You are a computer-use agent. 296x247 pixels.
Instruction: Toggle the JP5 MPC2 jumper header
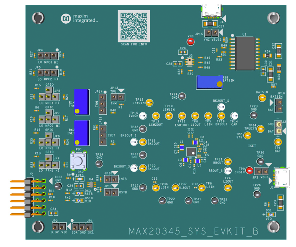(x=47, y=73)
